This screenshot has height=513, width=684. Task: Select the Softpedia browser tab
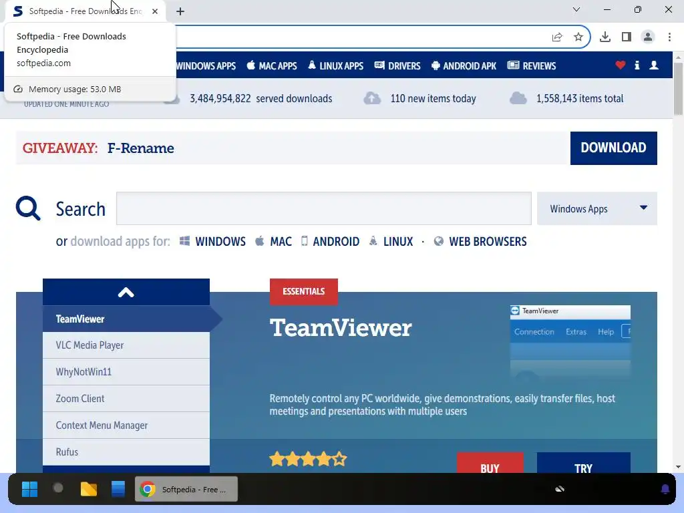point(86,11)
